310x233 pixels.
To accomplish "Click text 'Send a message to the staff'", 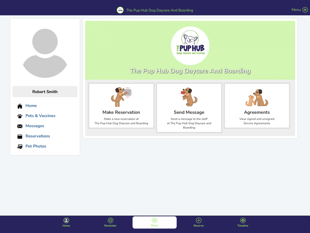I will click(x=189, y=119).
